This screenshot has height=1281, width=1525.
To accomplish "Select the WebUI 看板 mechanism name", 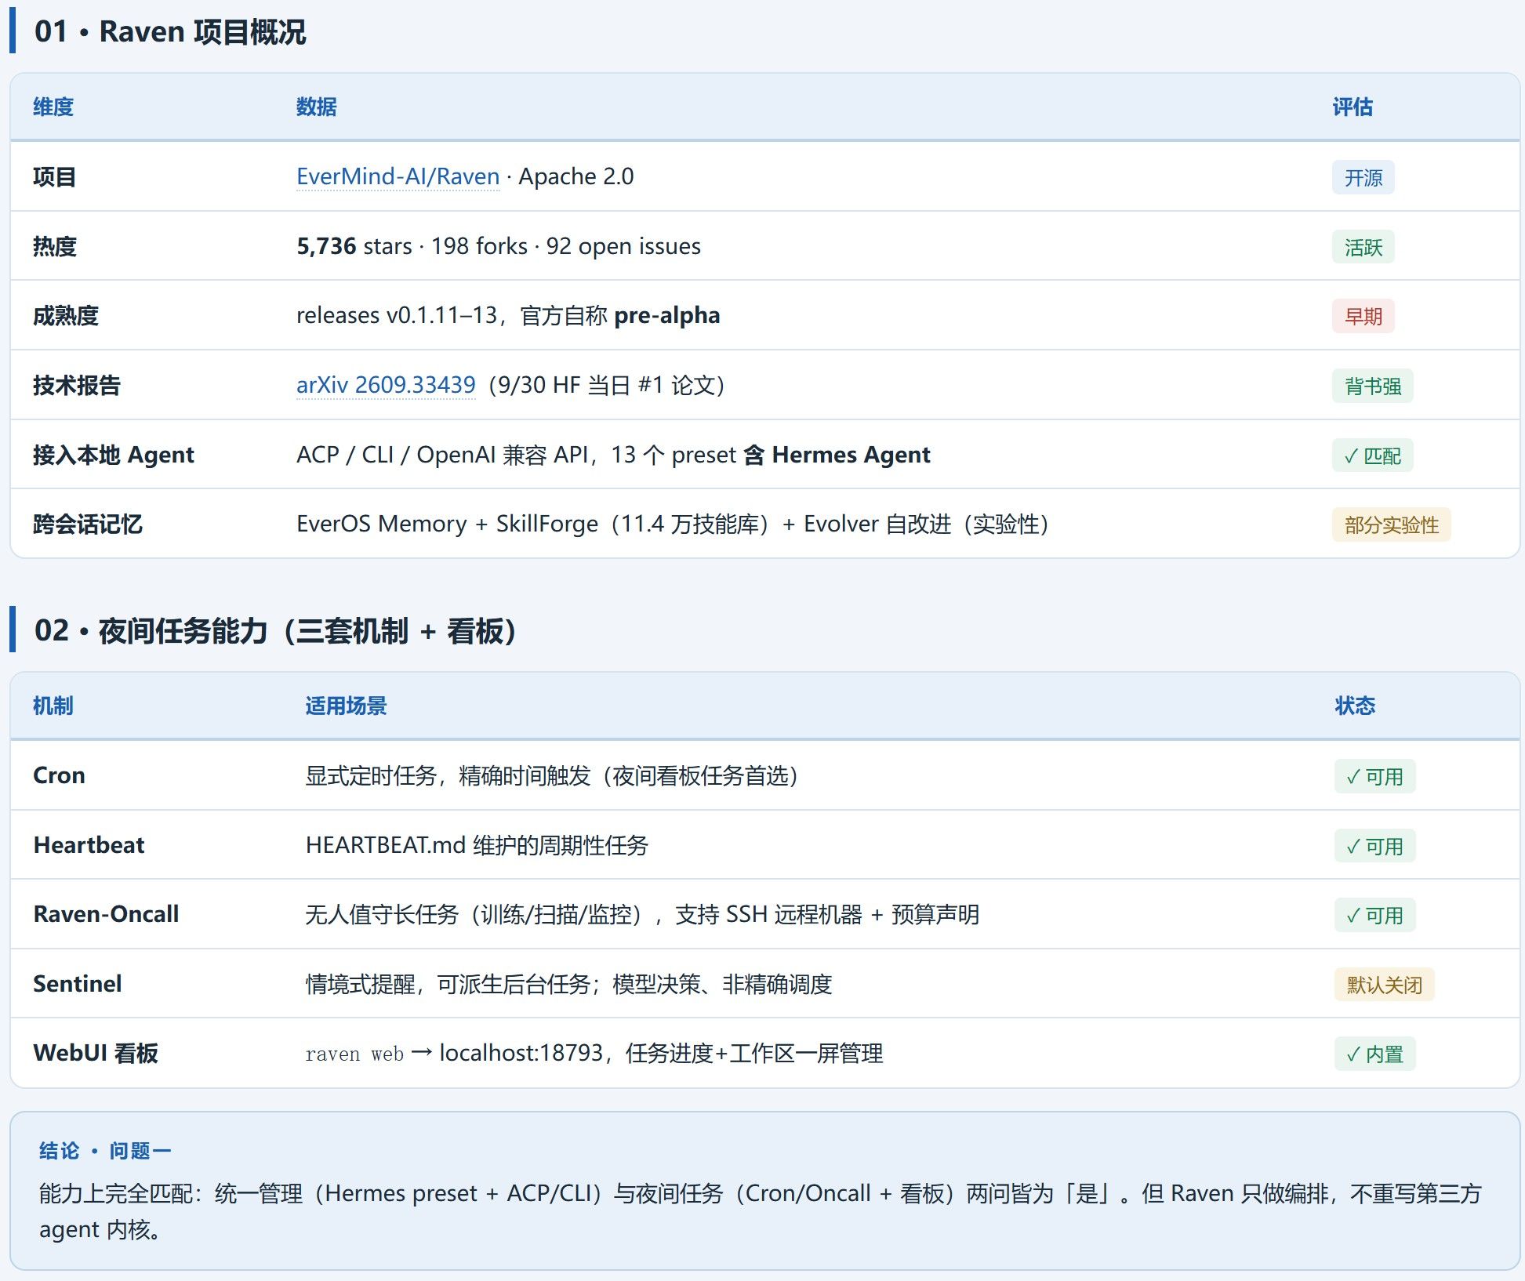I will tap(96, 1052).
